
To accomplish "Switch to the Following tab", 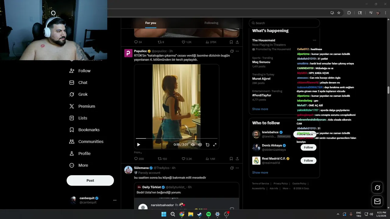I will 211,23.
